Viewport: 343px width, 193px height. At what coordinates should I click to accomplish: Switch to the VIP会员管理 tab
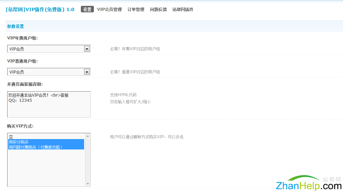110,9
